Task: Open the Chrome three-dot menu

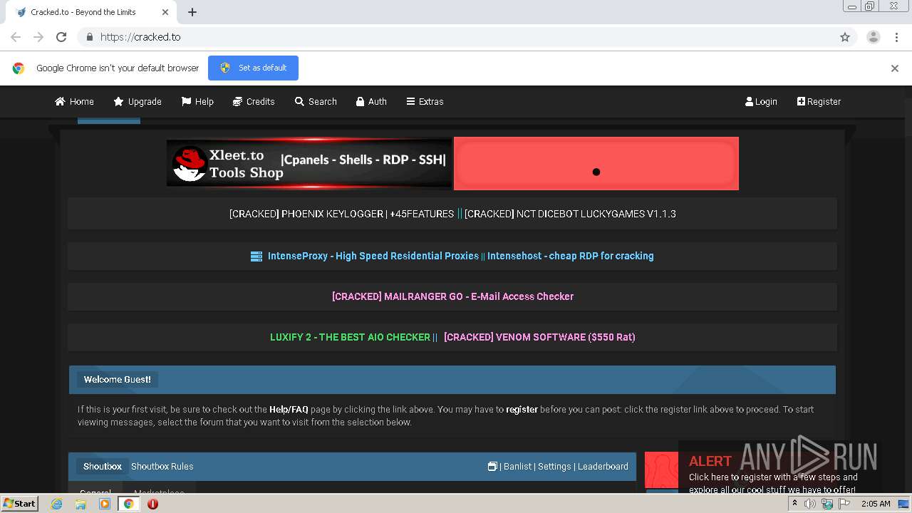Action: click(897, 37)
